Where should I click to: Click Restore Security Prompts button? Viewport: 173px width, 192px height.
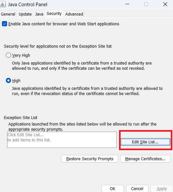[x=90, y=159]
